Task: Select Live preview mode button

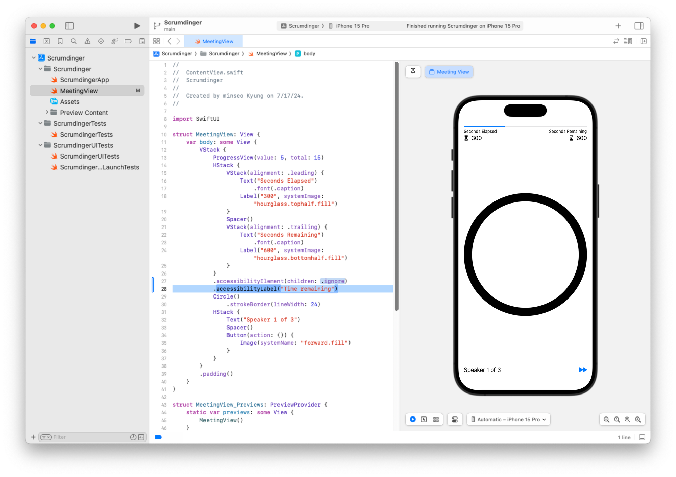Action: tap(413, 419)
